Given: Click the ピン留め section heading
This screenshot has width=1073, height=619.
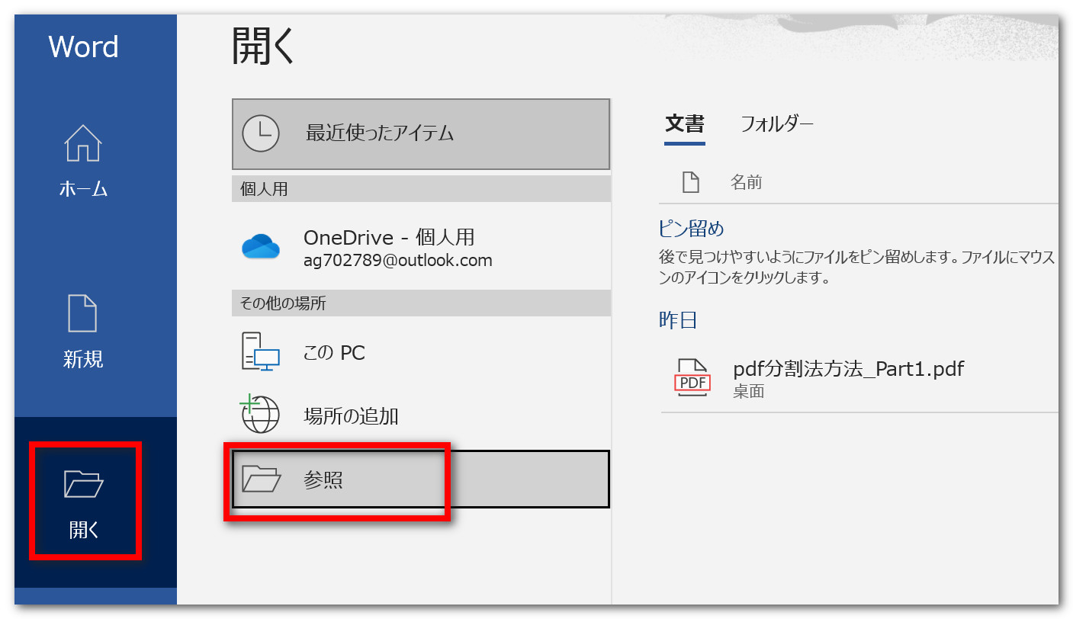Looking at the screenshot, I should click(691, 229).
